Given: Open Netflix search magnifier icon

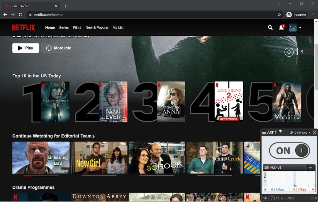Looking at the screenshot, I should pos(270,27).
